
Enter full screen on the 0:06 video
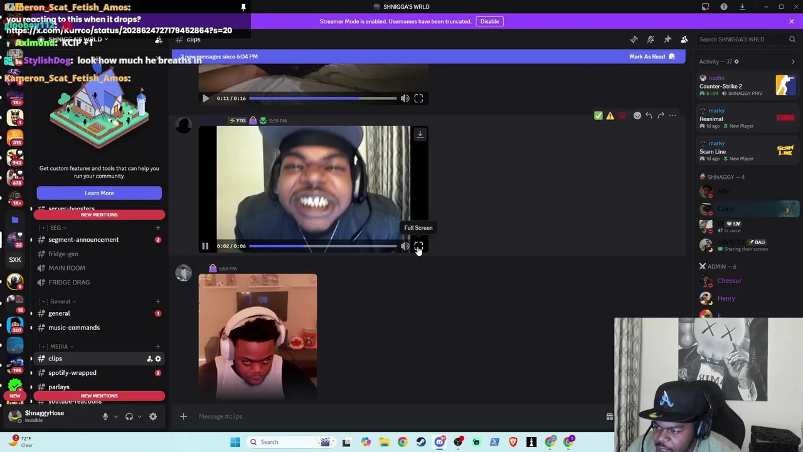[418, 246]
